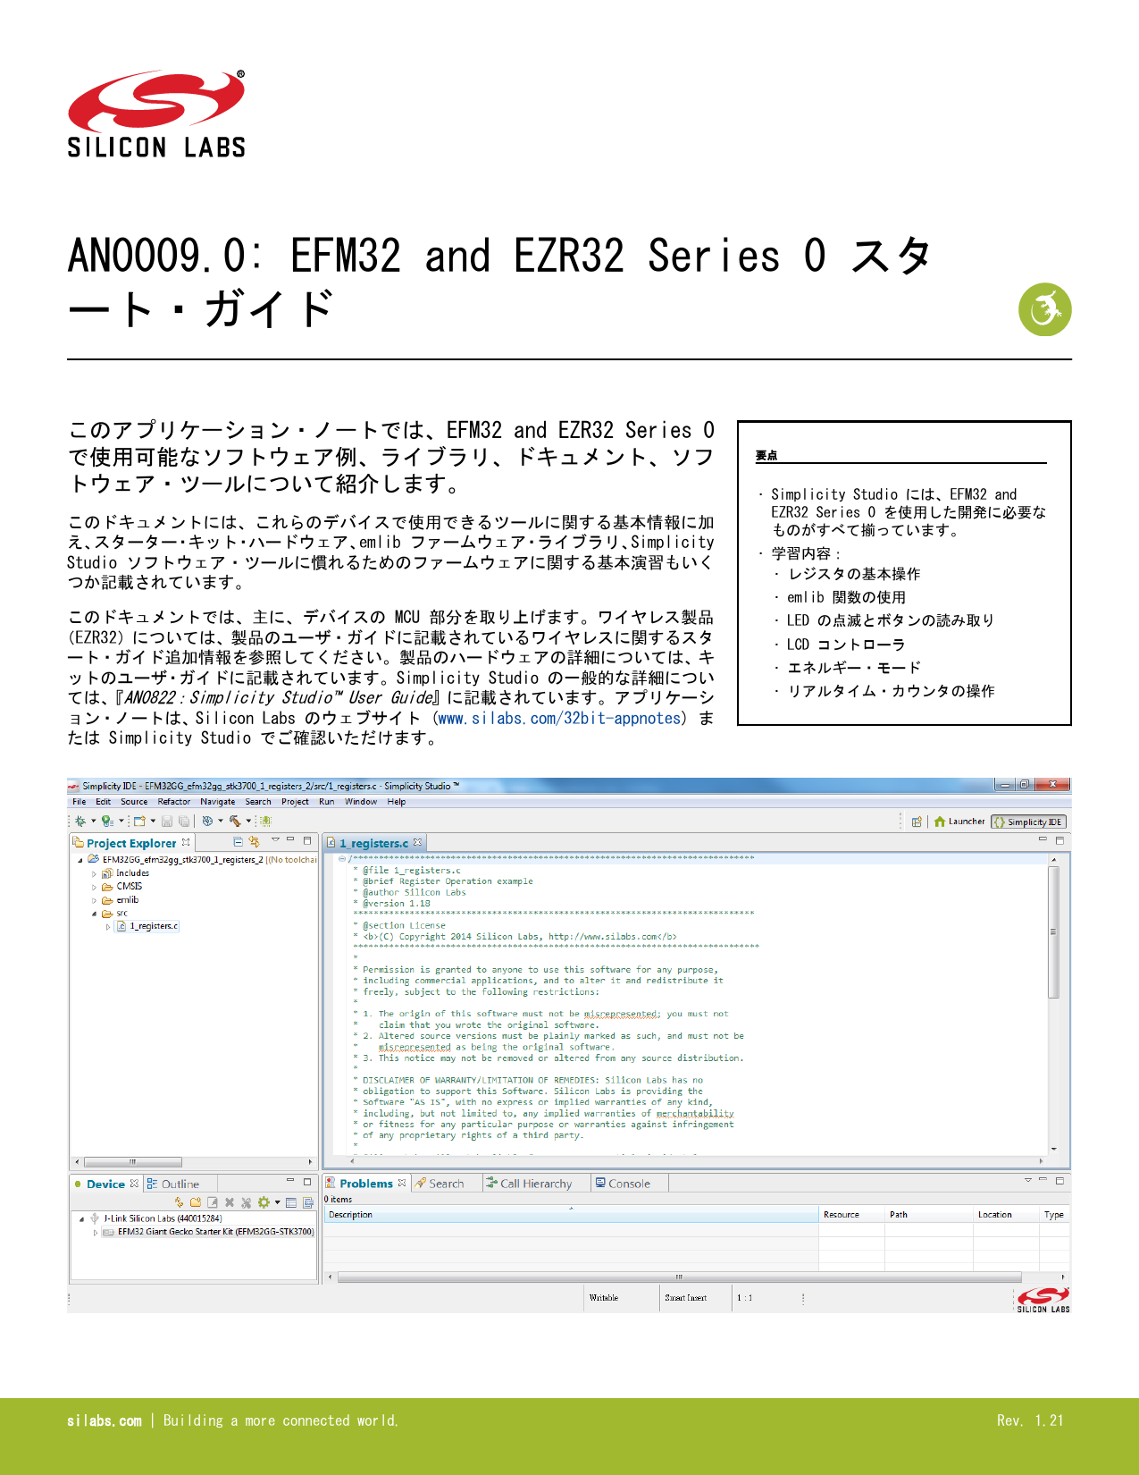Collapse the EFM32GG_efm32gg_stk3700_1_registers_2 project
1139x1475 pixels.
coord(80,860)
